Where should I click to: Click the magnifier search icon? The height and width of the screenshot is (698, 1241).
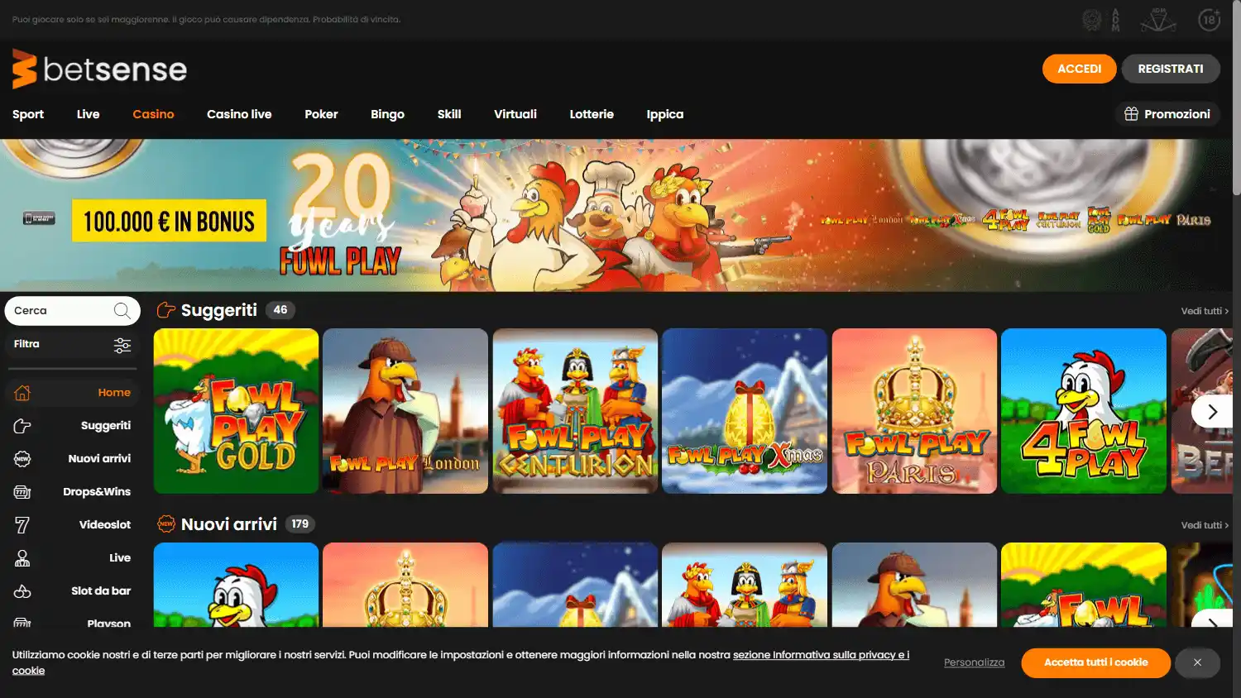[122, 311]
